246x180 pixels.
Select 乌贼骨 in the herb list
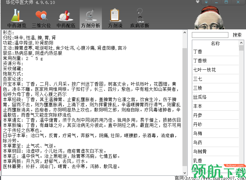point(215,152)
